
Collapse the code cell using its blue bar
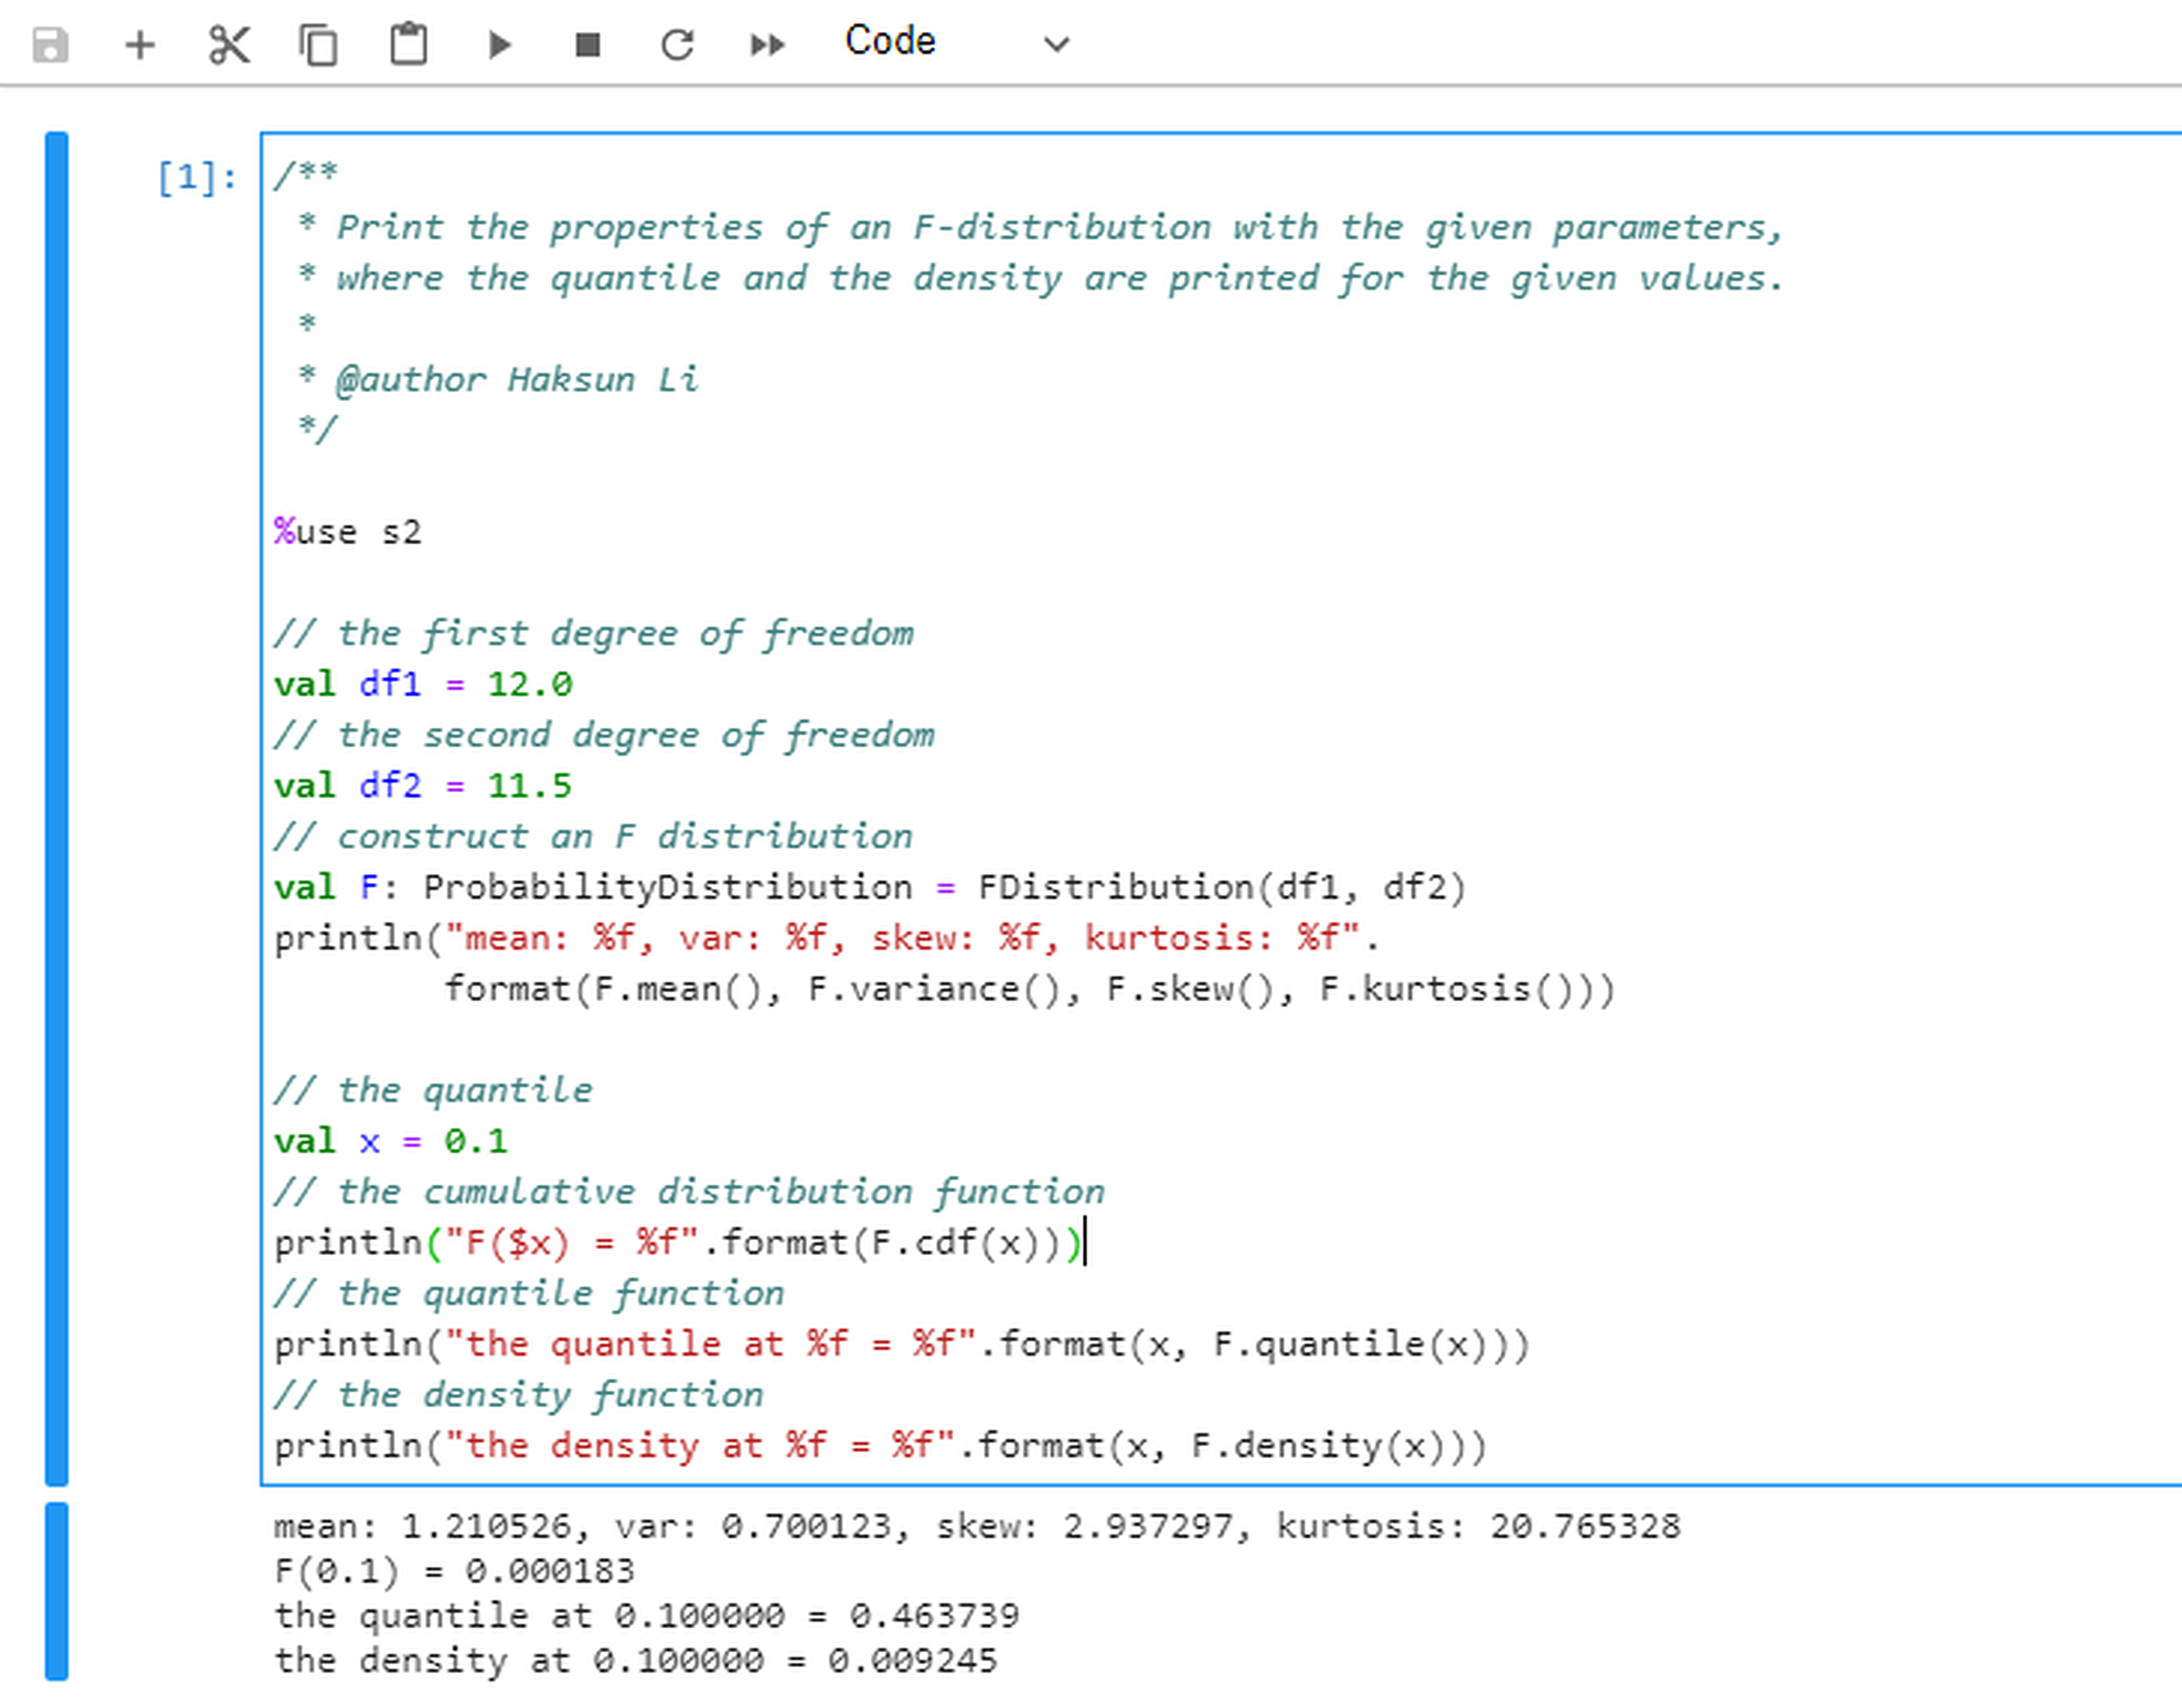(57, 808)
